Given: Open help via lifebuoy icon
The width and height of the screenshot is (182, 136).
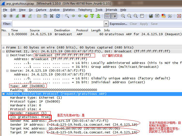Looking at the screenshot, I should click(x=179, y=16).
